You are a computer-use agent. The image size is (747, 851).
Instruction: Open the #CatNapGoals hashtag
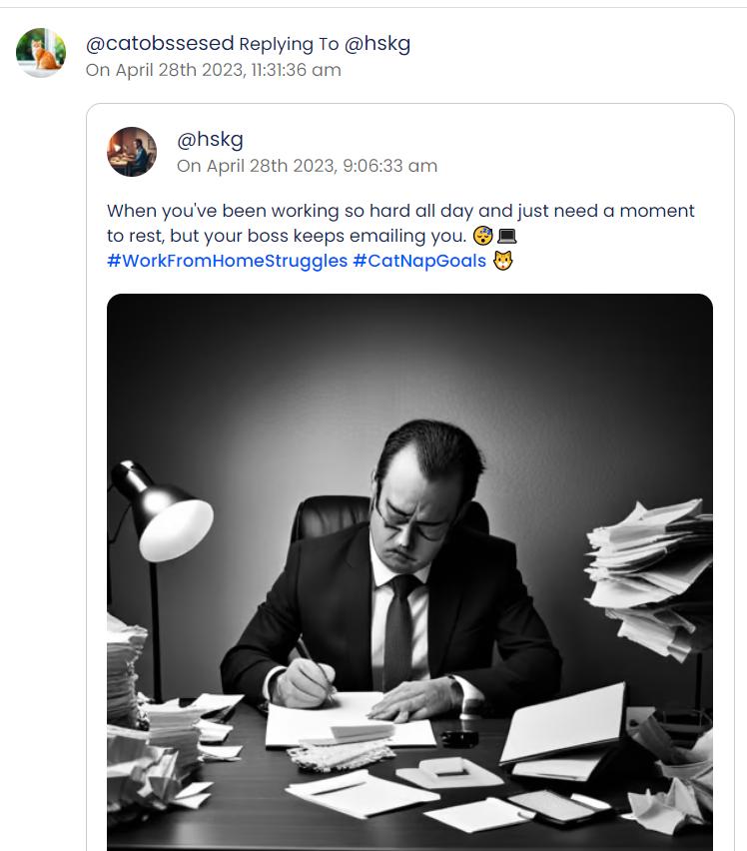point(419,262)
